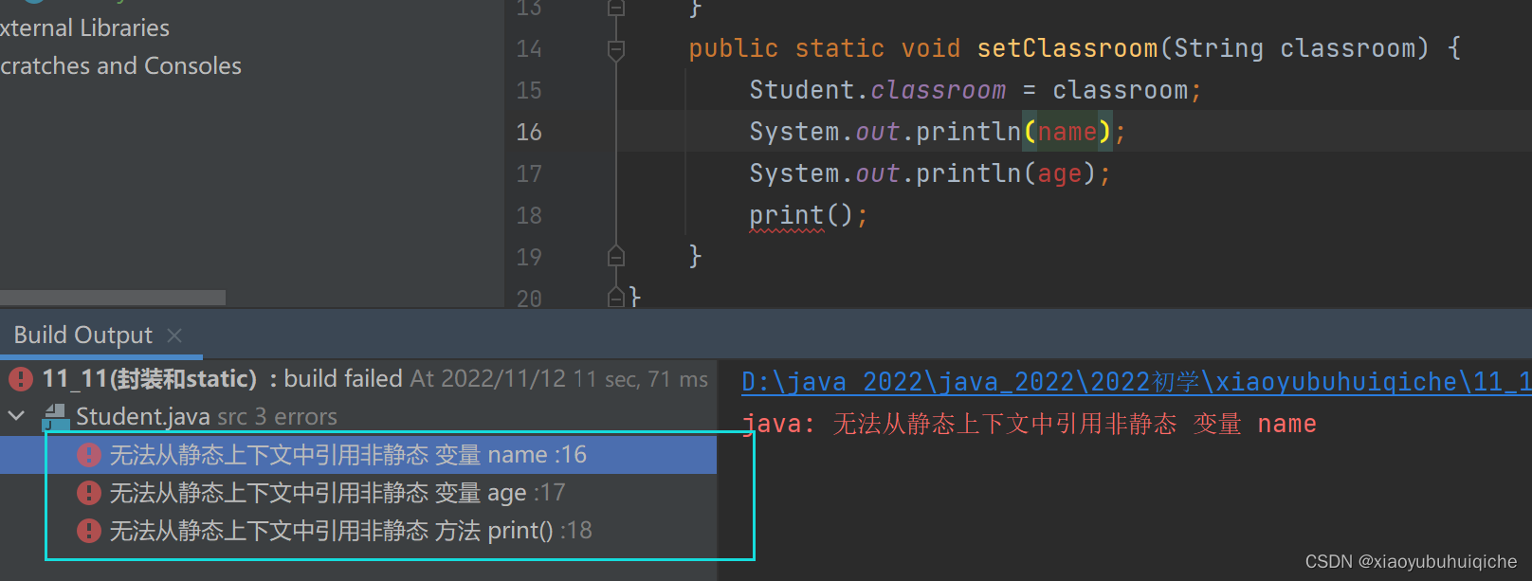Click the java error message in output
The width and height of the screenshot is (1532, 581).
(1029, 424)
